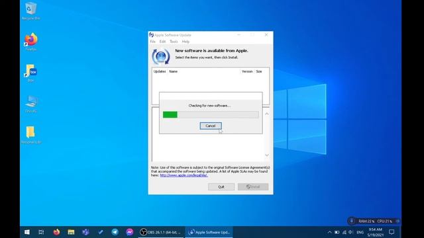424x238 pixels.
Task: Launch Firefox from the taskbar
Action: (x=56, y=232)
